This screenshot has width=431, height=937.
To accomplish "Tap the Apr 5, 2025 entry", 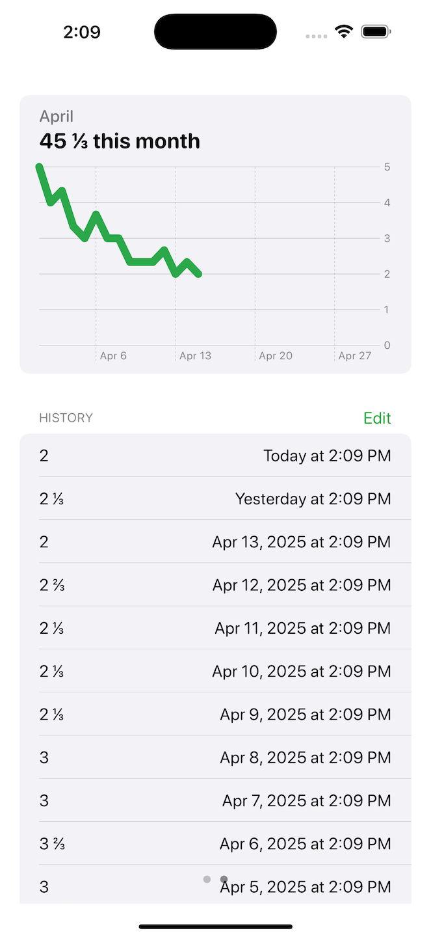I will coord(215,886).
